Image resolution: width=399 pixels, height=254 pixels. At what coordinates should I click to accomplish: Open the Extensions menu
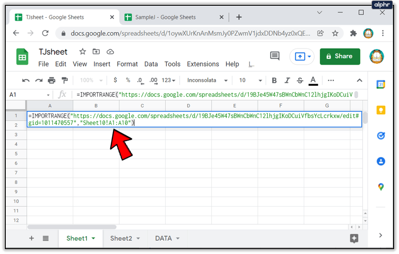[203, 64]
